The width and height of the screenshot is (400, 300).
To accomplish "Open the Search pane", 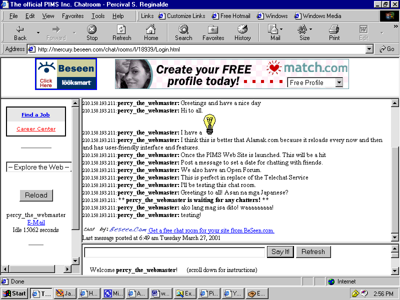I will click(183, 33).
